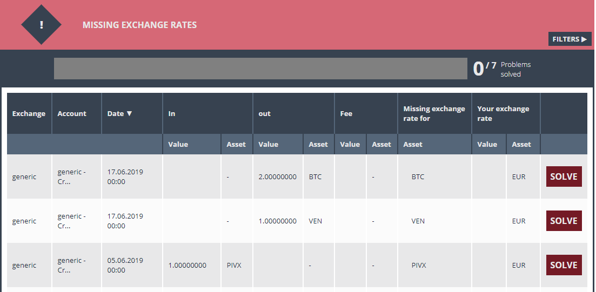Image resolution: width=596 pixels, height=292 pixels.
Task: Click the Exchange column header
Action: point(29,113)
